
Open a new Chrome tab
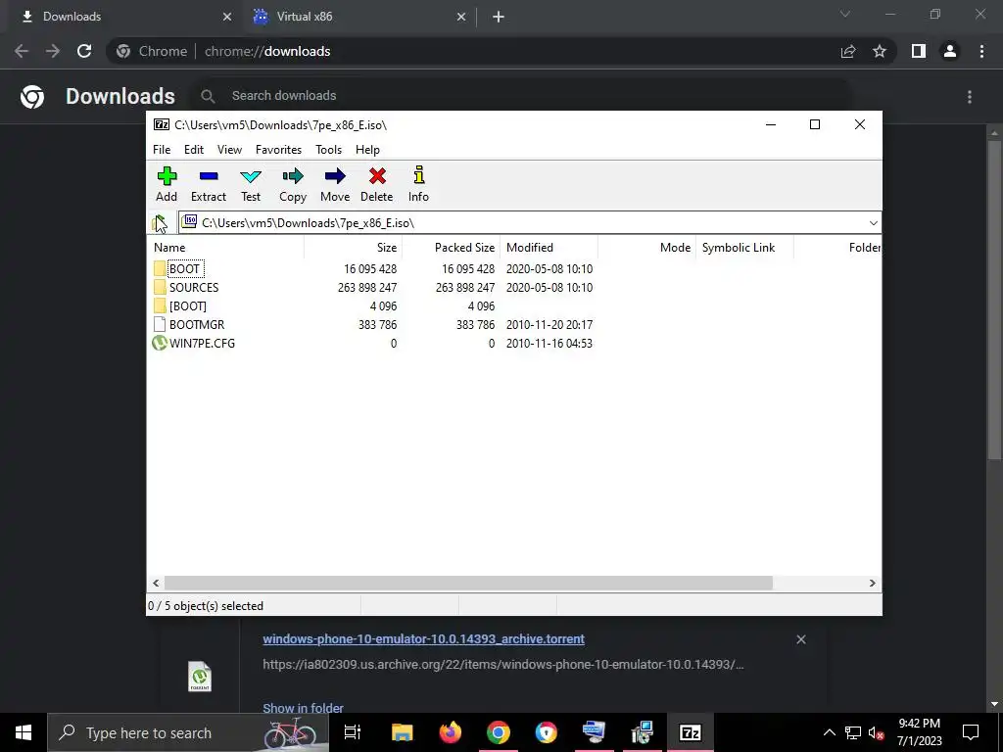(499, 18)
